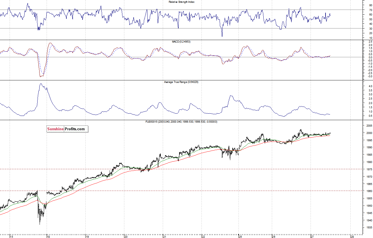Click the date label 18 on time axis
The image size is (373, 238).
click(49, 236)
